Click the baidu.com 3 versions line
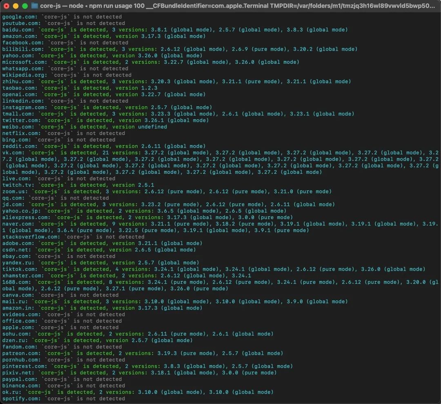The width and height of the screenshot is (441, 404). (175, 30)
